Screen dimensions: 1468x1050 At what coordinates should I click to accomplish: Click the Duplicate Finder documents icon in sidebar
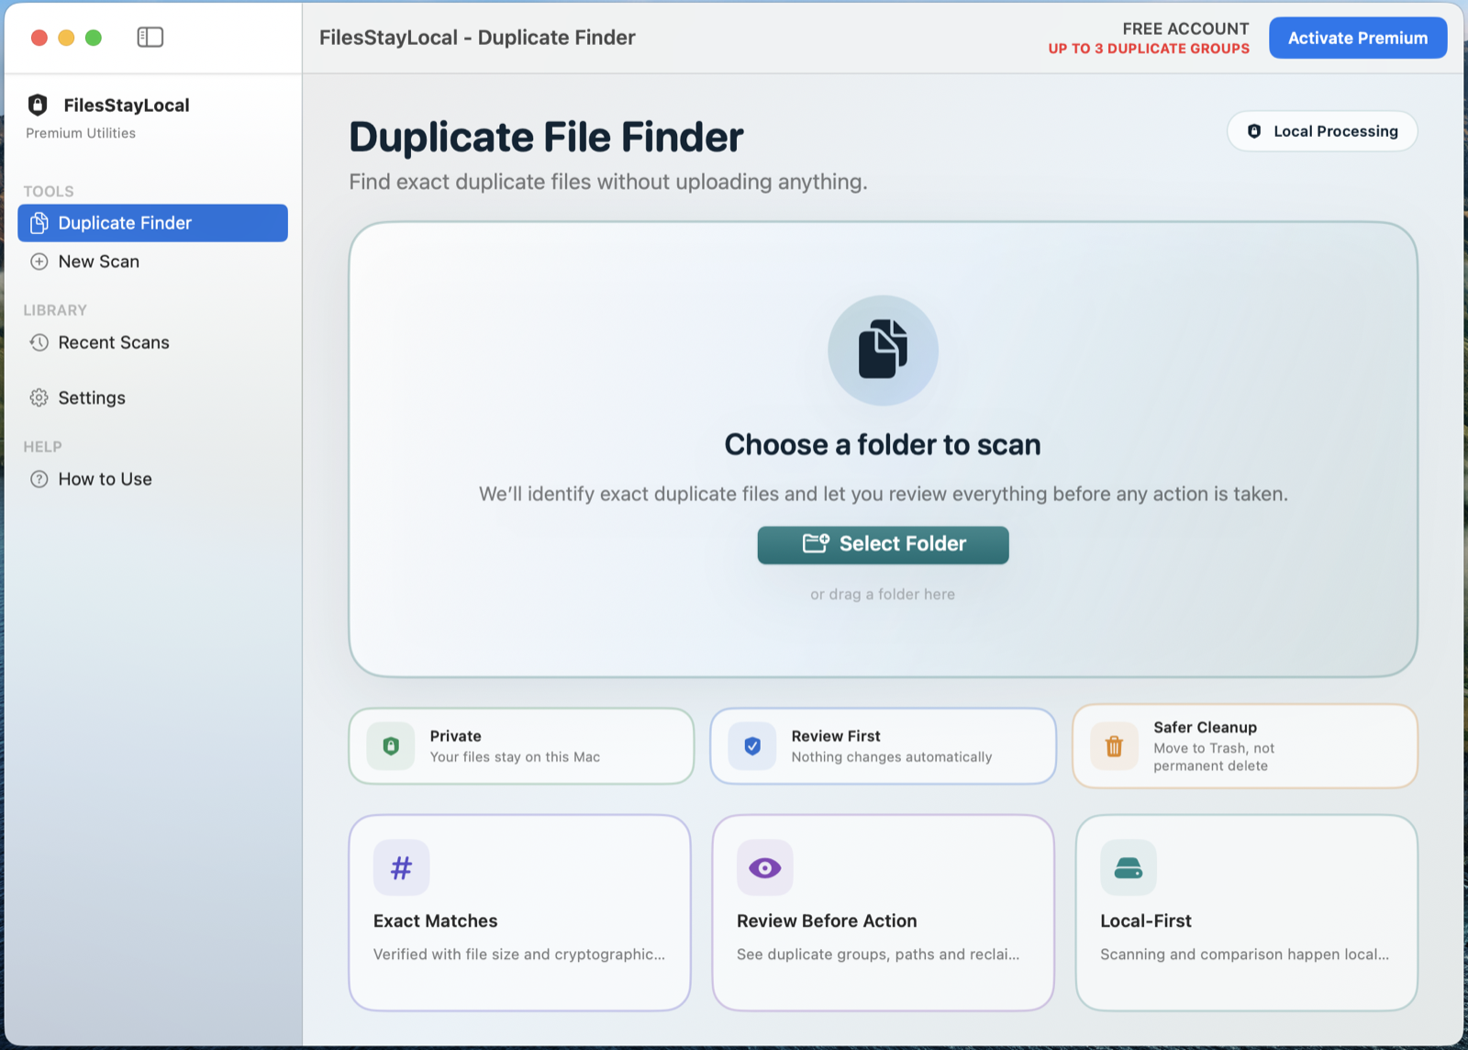coord(39,223)
